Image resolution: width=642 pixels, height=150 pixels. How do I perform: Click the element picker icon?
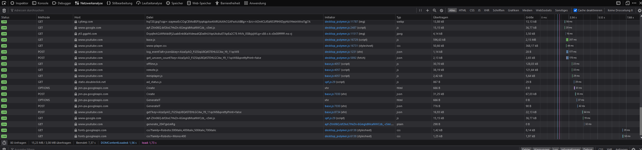[x=4, y=3]
